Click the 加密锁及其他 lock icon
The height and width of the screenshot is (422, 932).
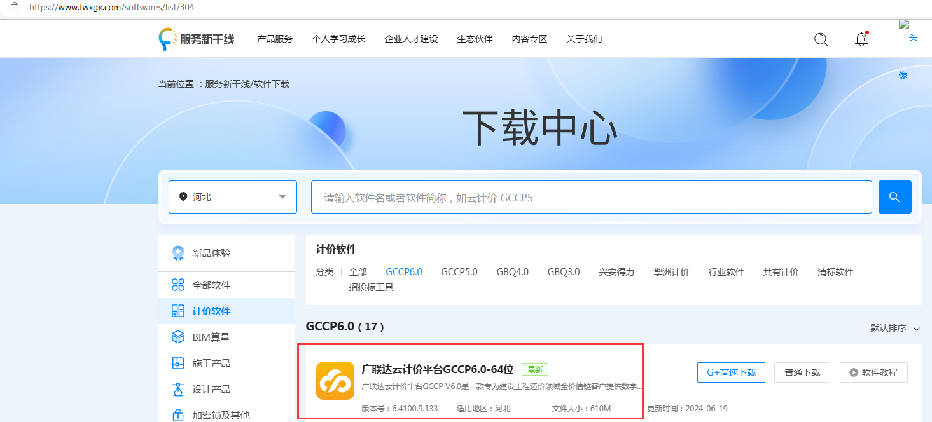pyautogui.click(x=178, y=415)
